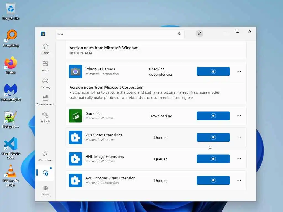Click the 'VP9 Video Extensions' title
Viewport: 283px width, 212px height.
pos(104,135)
